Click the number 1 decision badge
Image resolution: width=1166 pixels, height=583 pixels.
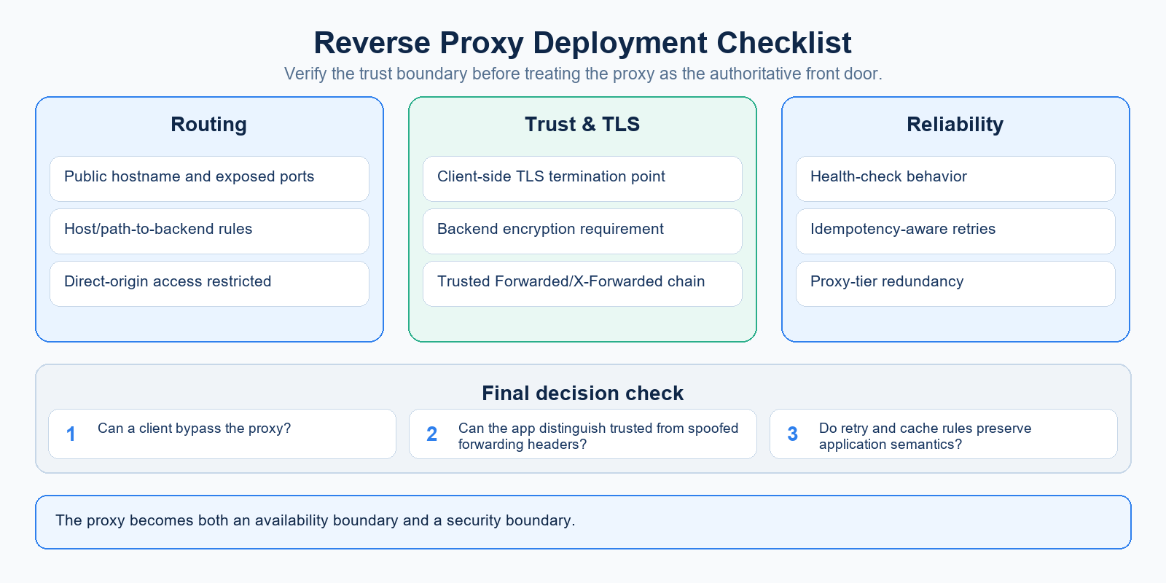[x=71, y=434]
